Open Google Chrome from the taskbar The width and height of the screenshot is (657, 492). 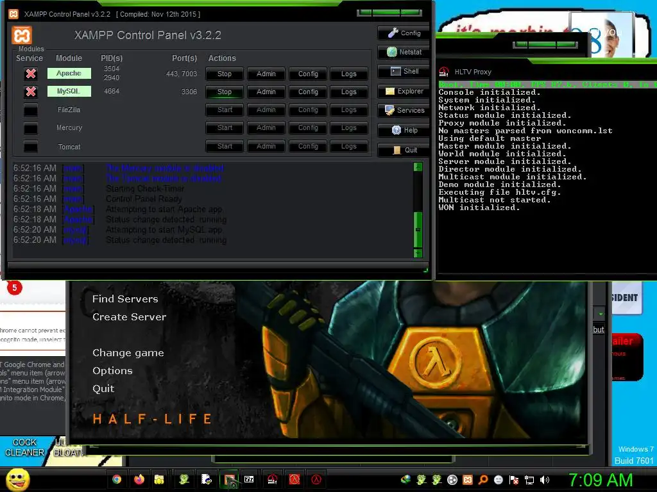pos(117,479)
